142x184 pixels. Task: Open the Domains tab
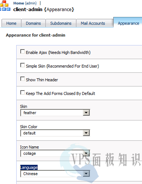pos(33,23)
